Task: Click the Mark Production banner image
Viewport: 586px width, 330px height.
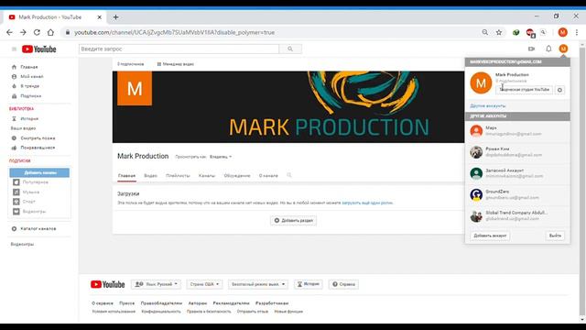Action: 288,107
